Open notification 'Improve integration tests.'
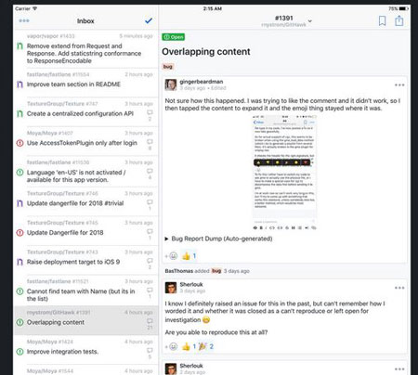Viewport: 418px width, 375px height. pyautogui.click(x=85, y=350)
